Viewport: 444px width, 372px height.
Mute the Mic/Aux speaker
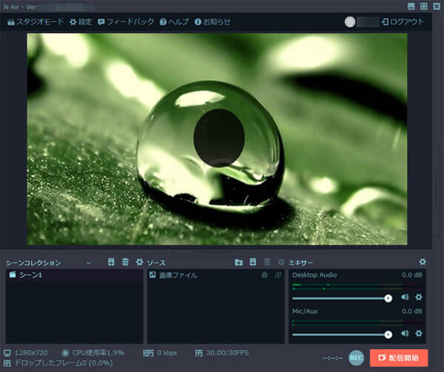pos(405,334)
